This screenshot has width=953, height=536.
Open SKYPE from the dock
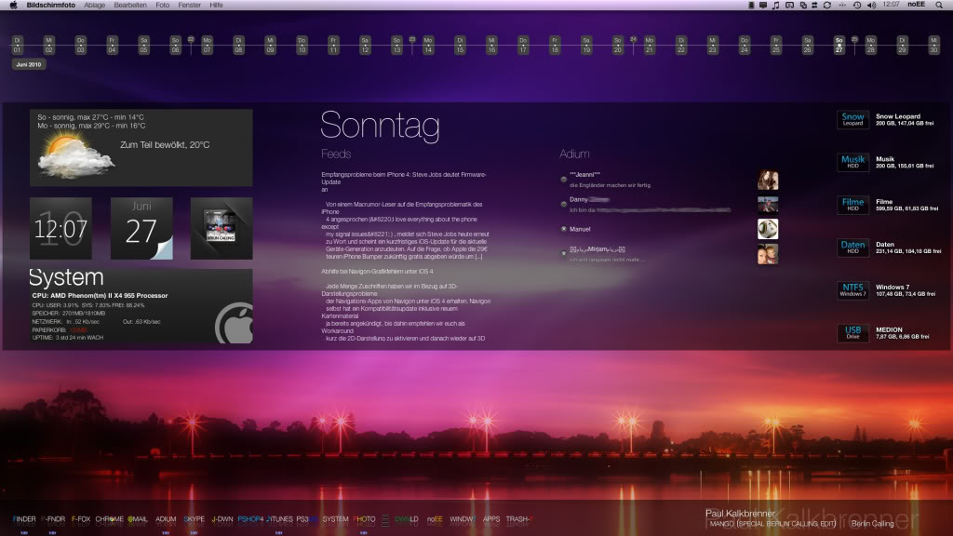[194, 519]
